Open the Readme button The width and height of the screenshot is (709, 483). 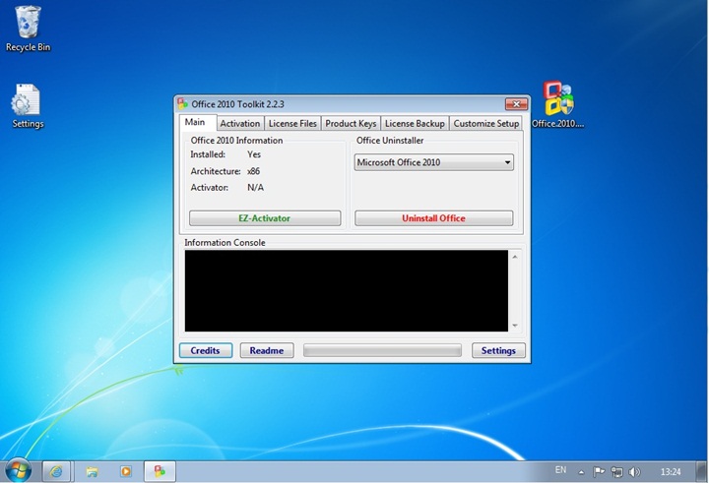tap(267, 350)
